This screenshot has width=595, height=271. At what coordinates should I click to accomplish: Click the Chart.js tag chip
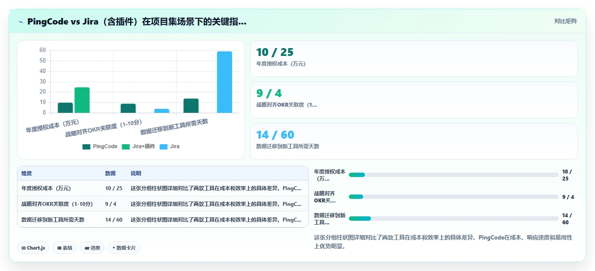(x=34, y=248)
